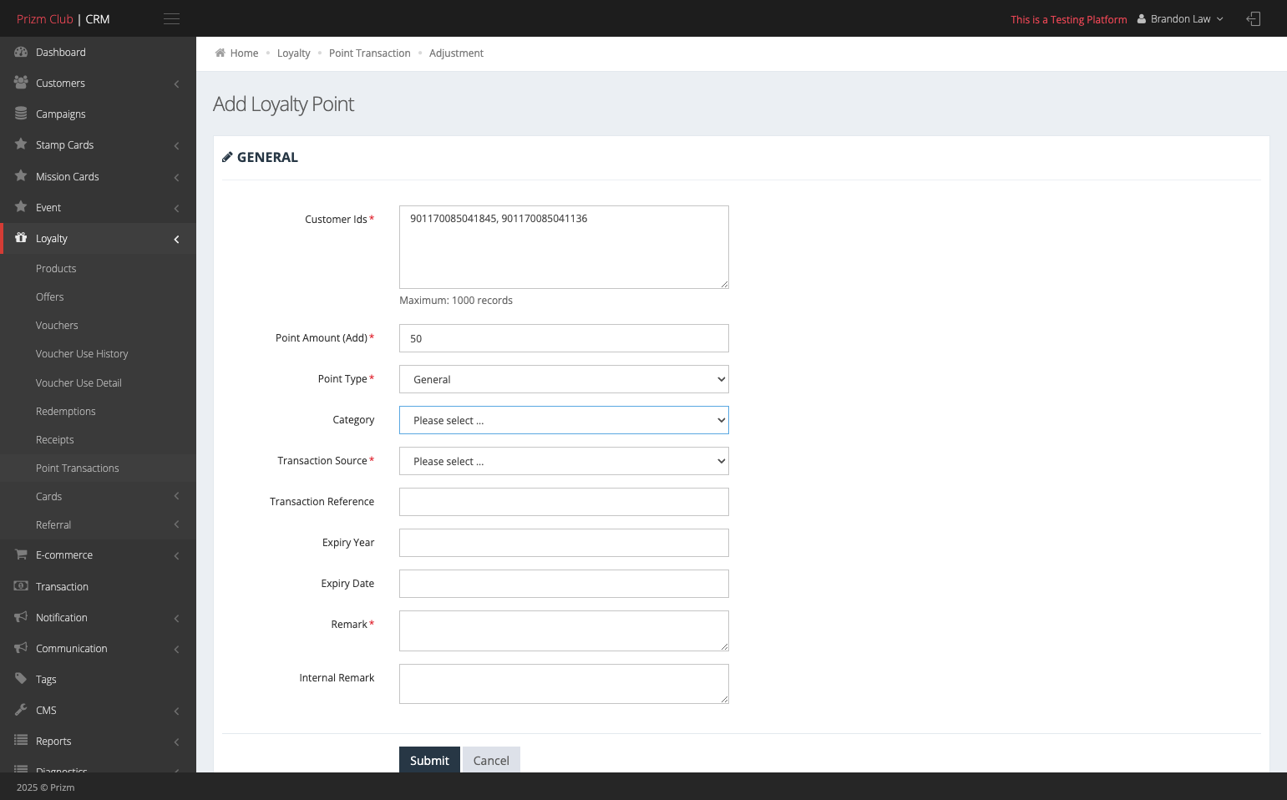Open Products in the Loyalty menu
This screenshot has height=800, width=1287.
click(x=56, y=269)
